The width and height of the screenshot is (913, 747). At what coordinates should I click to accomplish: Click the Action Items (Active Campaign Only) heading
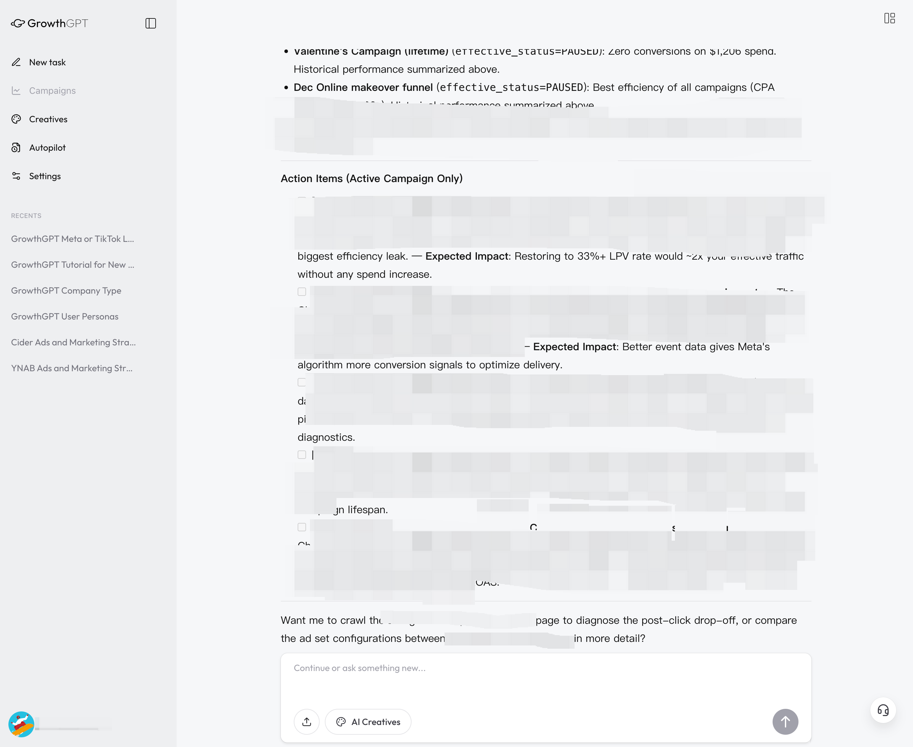[371, 179]
